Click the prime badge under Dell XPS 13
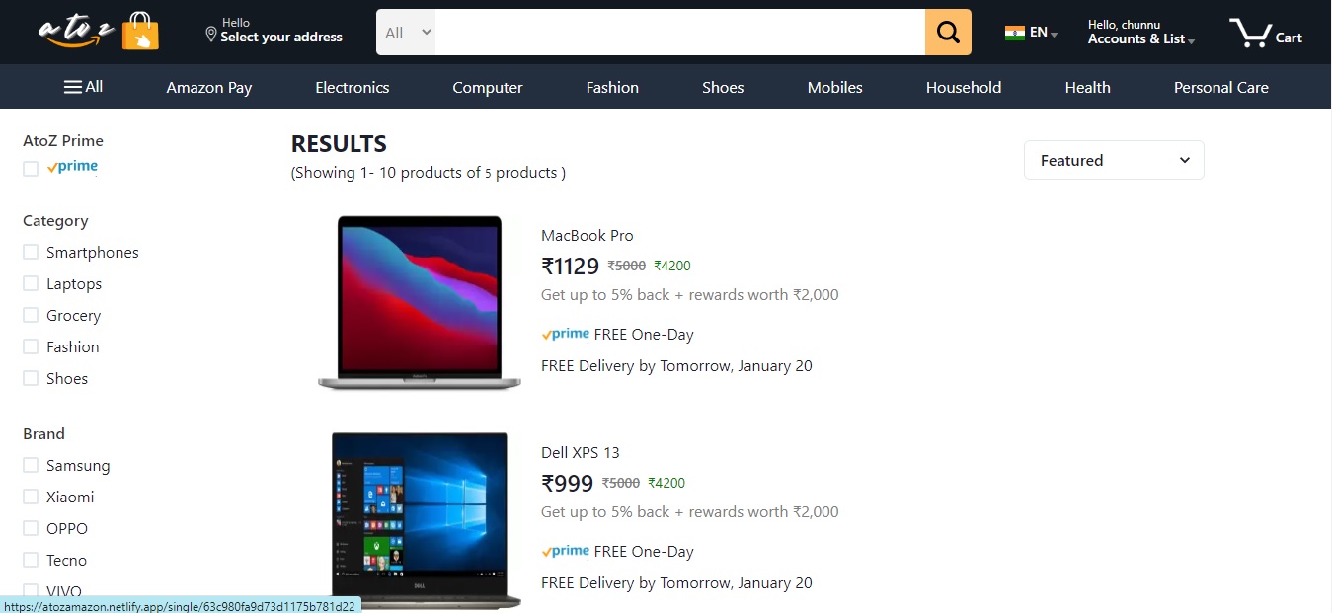This screenshot has height=613, width=1332. click(x=566, y=551)
